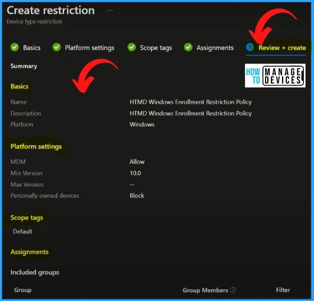Click the Assignments section heading in summary
This screenshot has width=314, height=301.
point(29,252)
